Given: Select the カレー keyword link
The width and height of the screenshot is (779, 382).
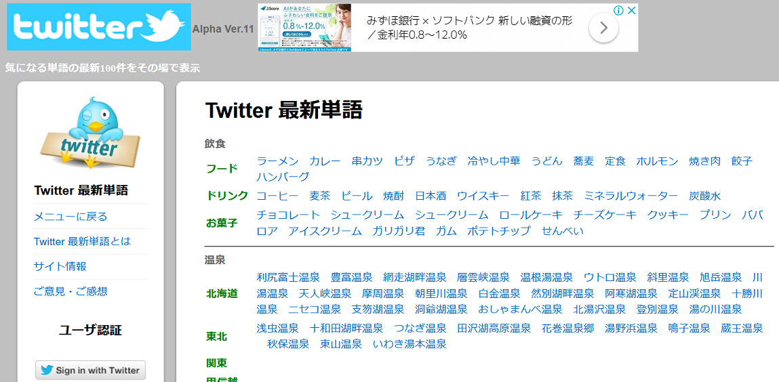Looking at the screenshot, I should (x=325, y=161).
